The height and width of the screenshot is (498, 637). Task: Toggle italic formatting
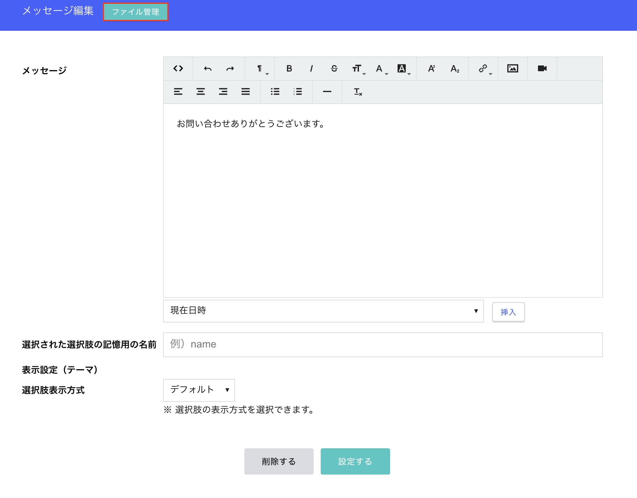[311, 68]
